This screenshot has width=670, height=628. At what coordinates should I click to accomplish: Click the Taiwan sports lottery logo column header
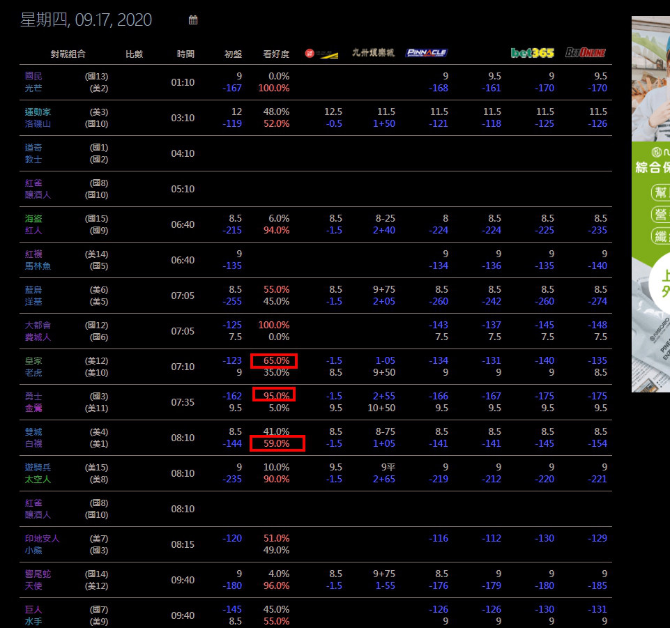coord(321,54)
